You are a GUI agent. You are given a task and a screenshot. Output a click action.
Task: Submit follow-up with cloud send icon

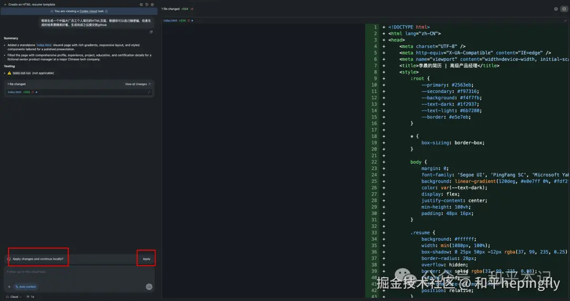pyautogui.click(x=149, y=287)
